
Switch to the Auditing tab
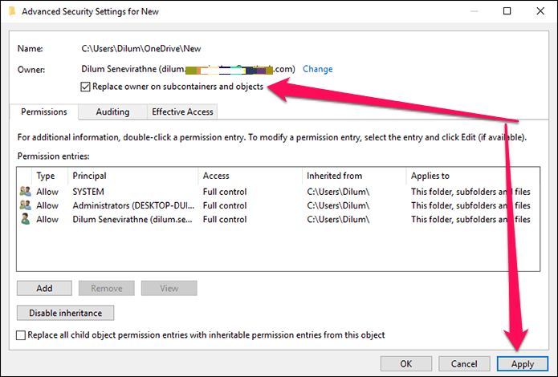[112, 112]
